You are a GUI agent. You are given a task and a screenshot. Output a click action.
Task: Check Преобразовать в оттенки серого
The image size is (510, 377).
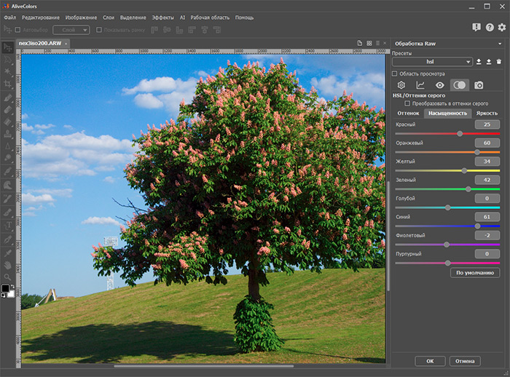click(407, 103)
